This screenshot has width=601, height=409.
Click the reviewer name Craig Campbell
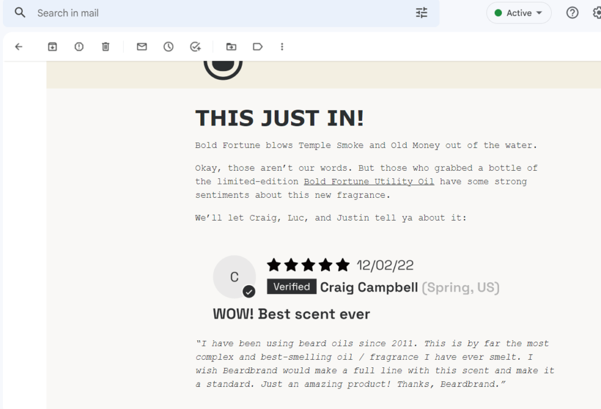[369, 287]
